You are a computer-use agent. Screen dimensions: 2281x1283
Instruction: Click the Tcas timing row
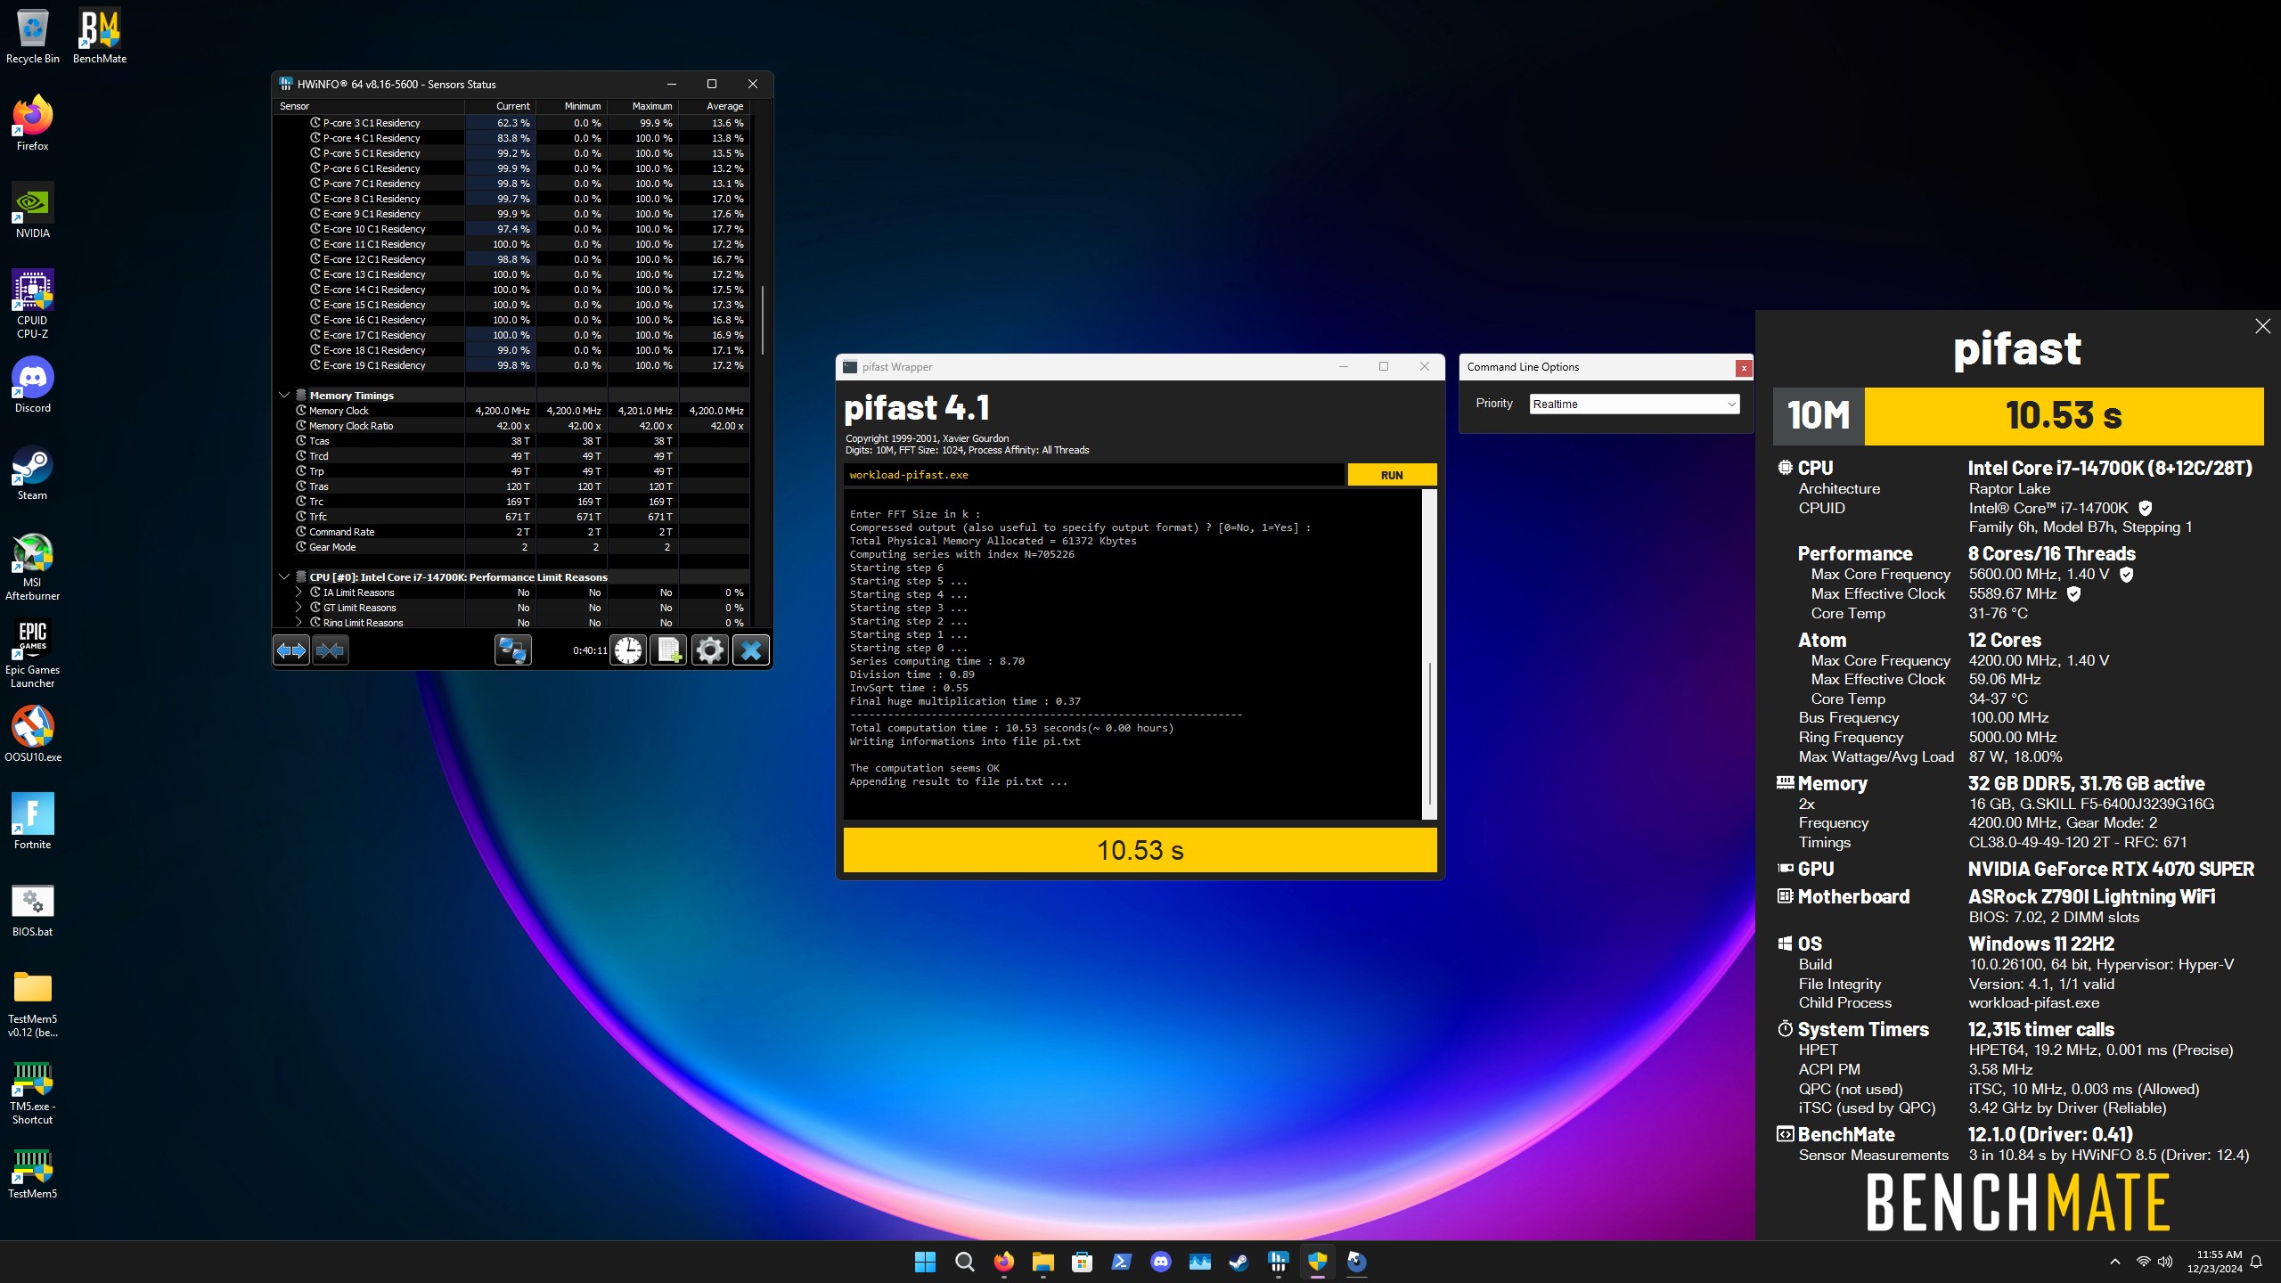[511, 441]
